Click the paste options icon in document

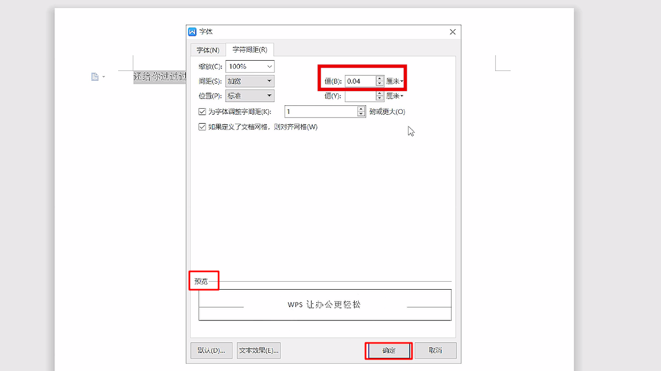pyautogui.click(x=95, y=77)
